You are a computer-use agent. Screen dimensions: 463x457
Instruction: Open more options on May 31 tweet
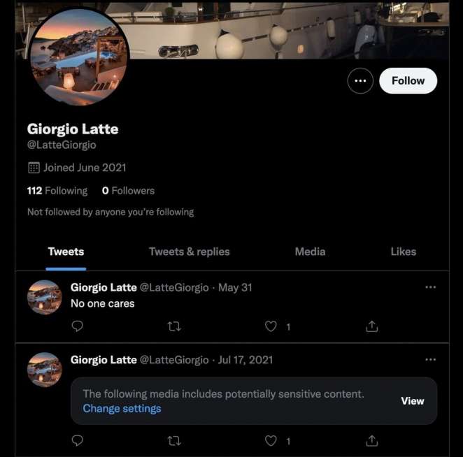(x=430, y=287)
